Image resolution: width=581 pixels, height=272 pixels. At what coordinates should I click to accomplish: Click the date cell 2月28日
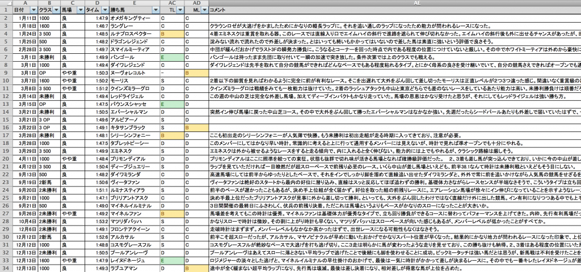pos(25,49)
